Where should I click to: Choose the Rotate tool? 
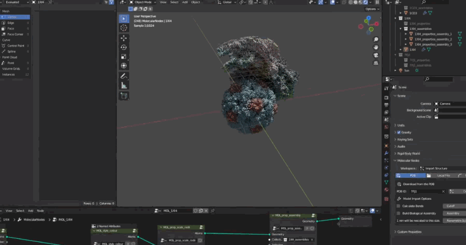[x=124, y=48]
